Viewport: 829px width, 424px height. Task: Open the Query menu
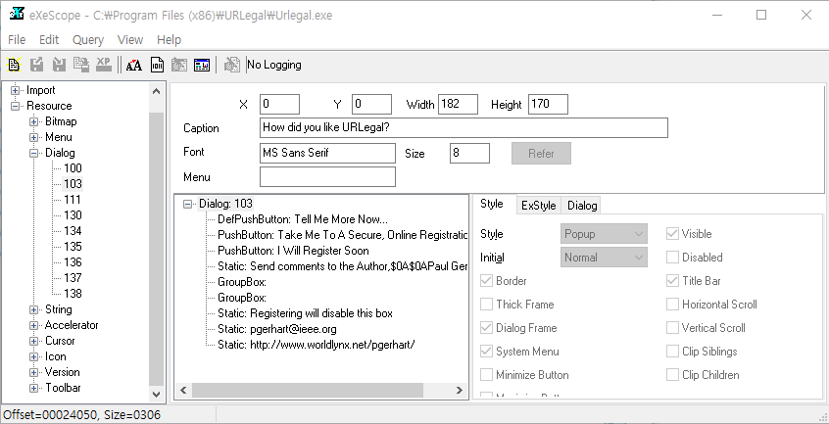(88, 39)
